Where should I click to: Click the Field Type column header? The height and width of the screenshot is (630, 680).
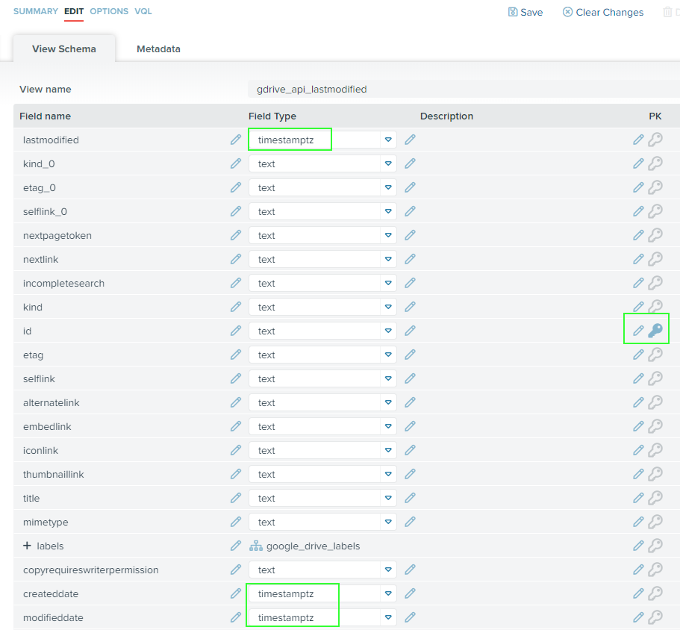click(x=272, y=116)
